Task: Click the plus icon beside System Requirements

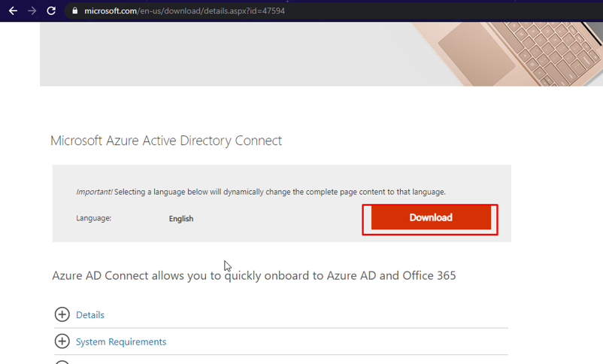Action: [x=62, y=341]
